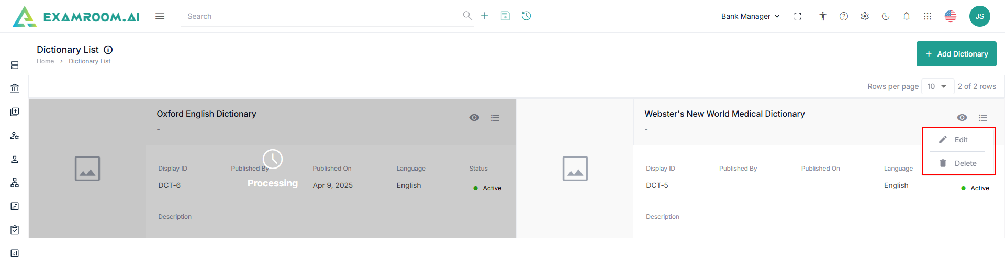The height and width of the screenshot is (258, 1005).
Task: Open the apps grid icon
Action: [928, 16]
